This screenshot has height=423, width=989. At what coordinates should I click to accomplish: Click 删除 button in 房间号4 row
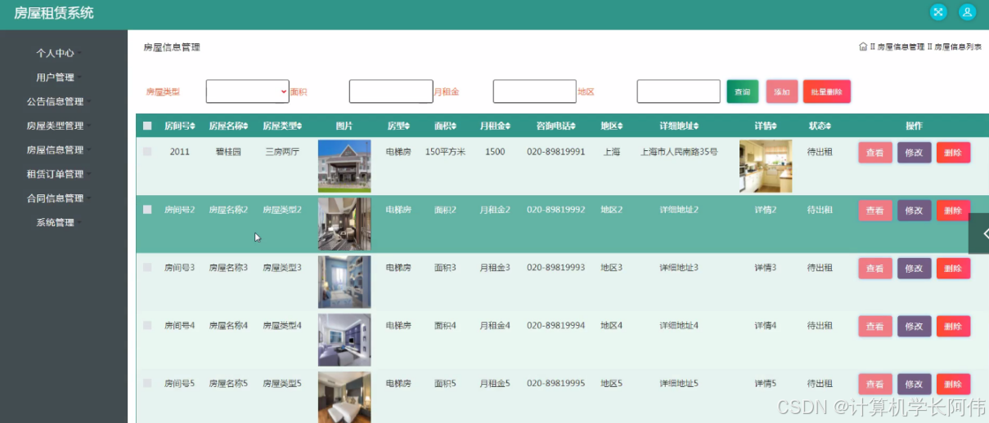pos(954,327)
